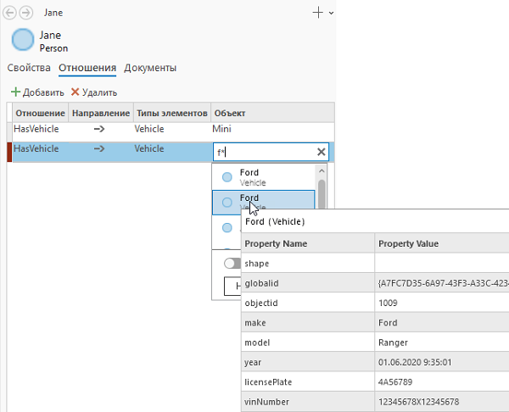Click the back navigation arrow
Screen dimensions: 509x412
(10, 14)
